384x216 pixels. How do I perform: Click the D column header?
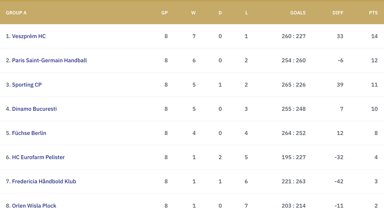click(220, 13)
